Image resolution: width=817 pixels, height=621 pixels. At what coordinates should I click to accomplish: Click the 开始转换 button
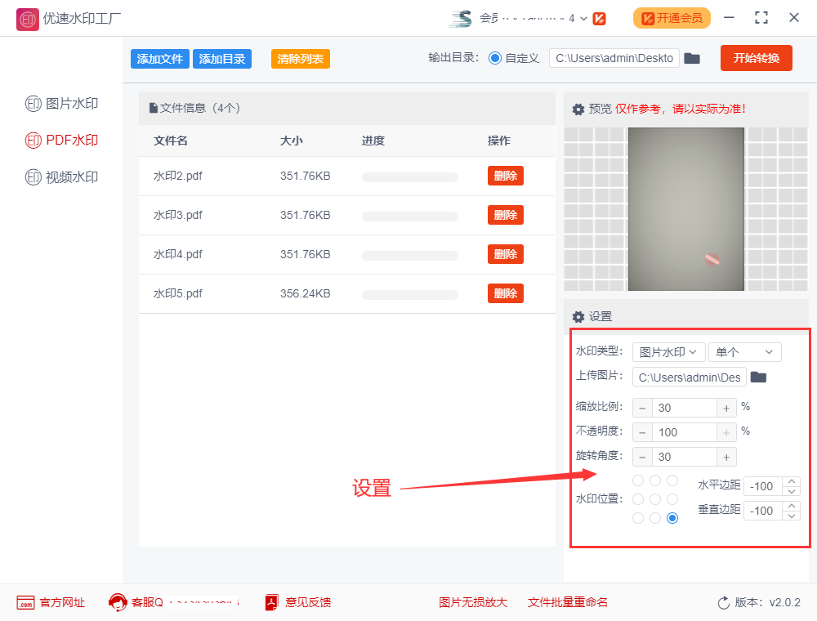click(x=756, y=58)
